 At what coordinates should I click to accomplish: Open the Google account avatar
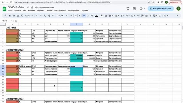[x=178, y=9]
